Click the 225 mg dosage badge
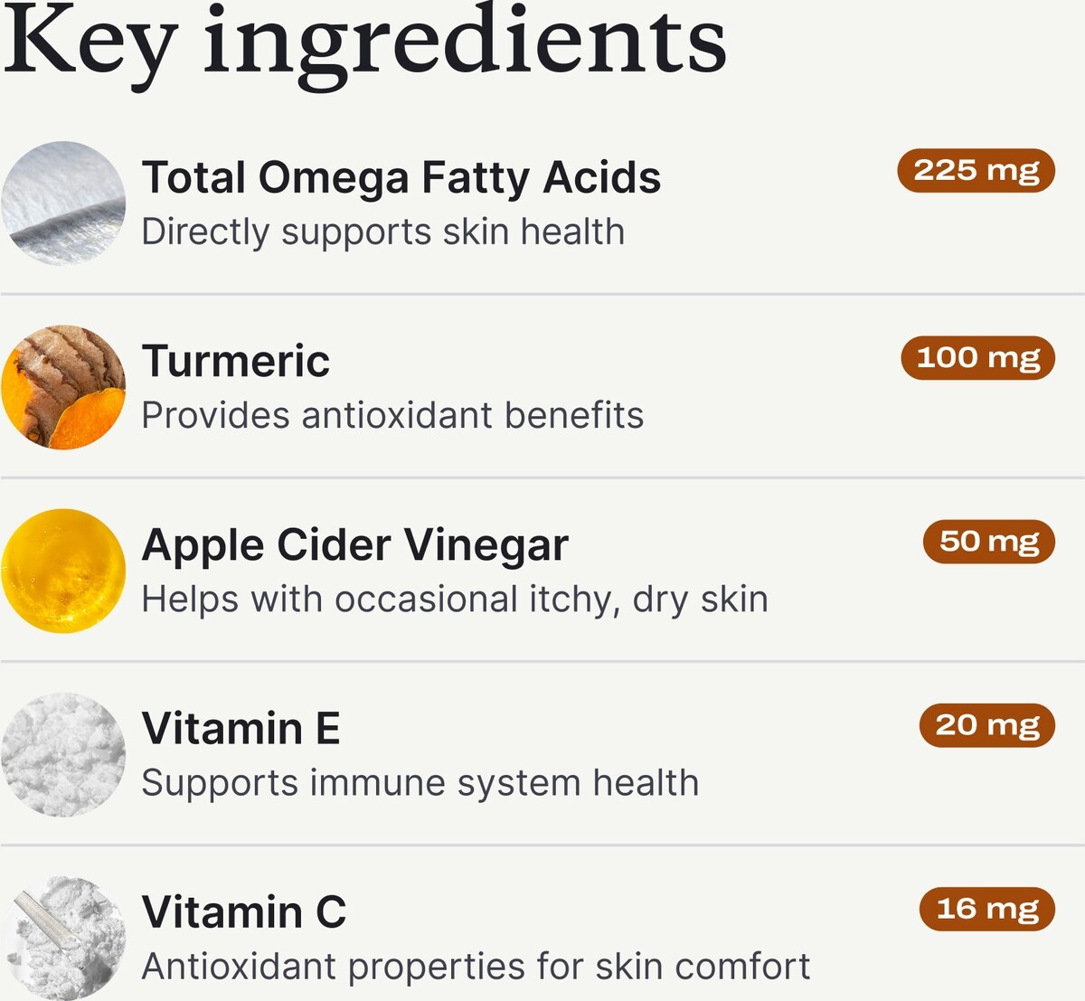Image resolution: width=1085 pixels, height=1001 pixels. coord(976,170)
